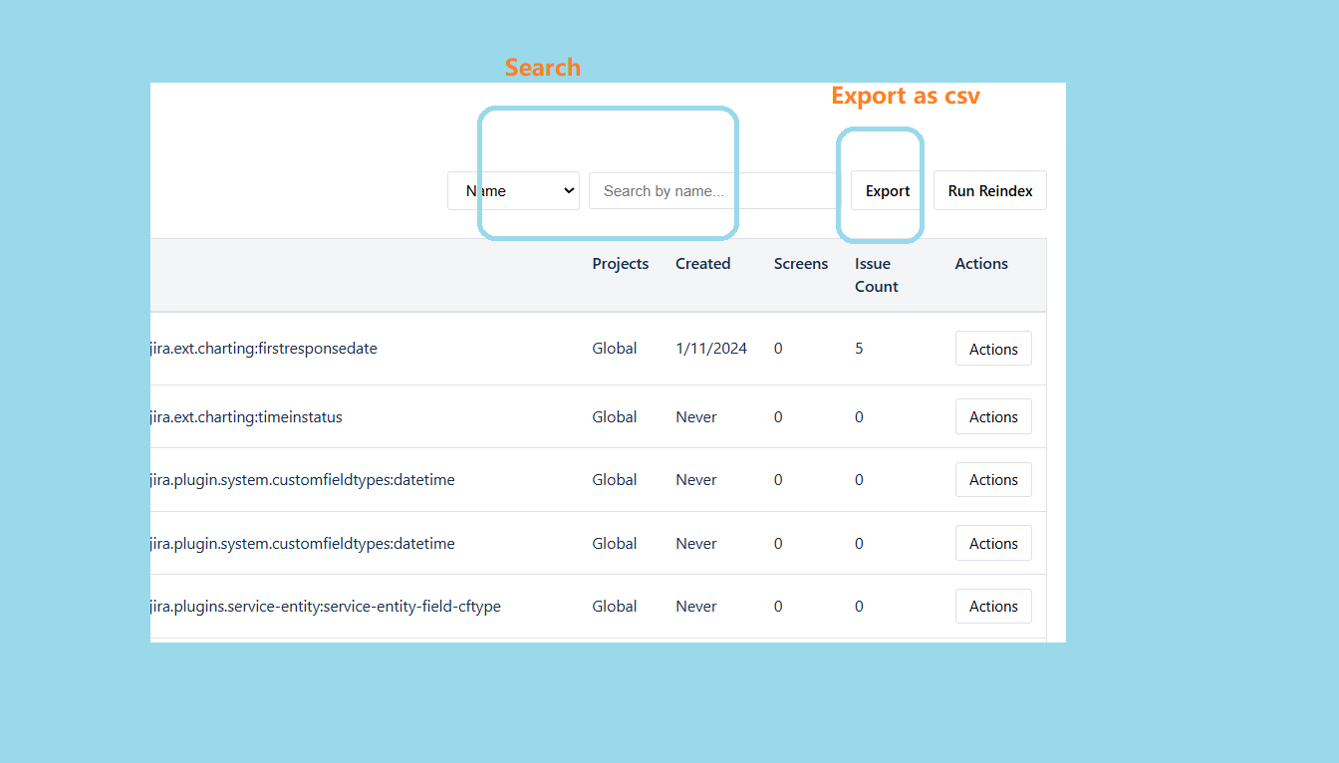Open the jira.ext.charting:firstresponsedate field link
This screenshot has height=763, width=1339.
264,348
